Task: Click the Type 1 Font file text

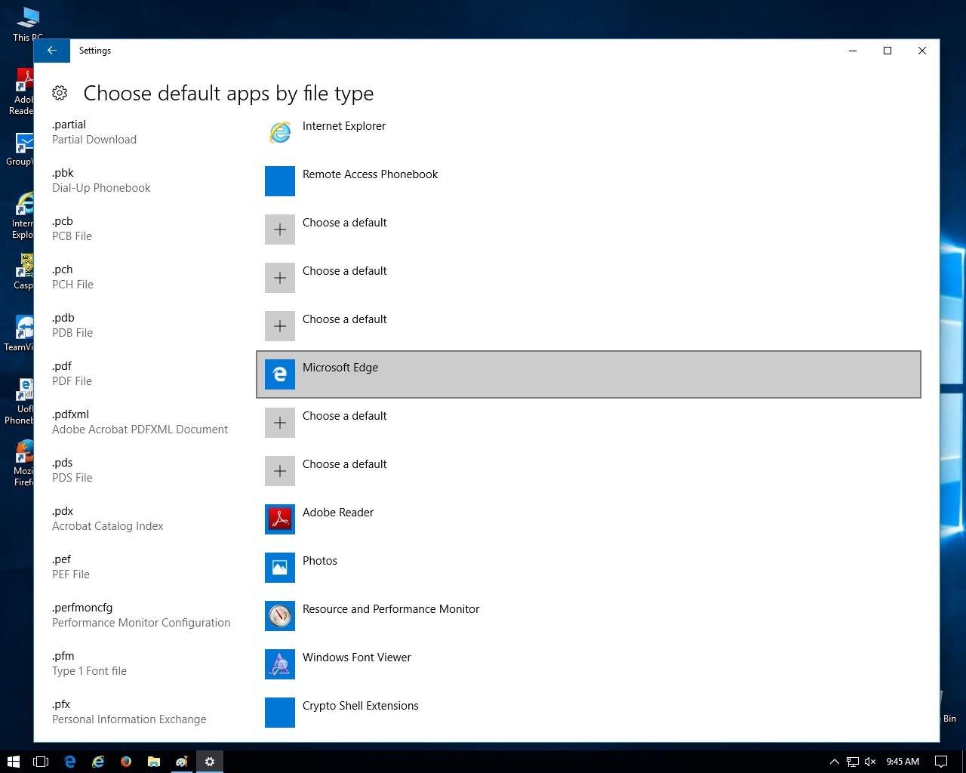Action: [x=89, y=671]
